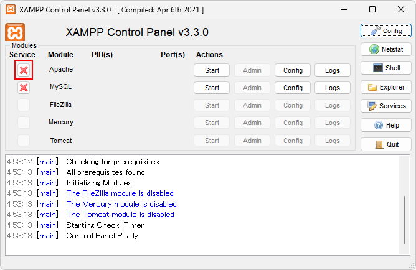
Task: Launch Shell with the terminal icon
Action: [385, 68]
